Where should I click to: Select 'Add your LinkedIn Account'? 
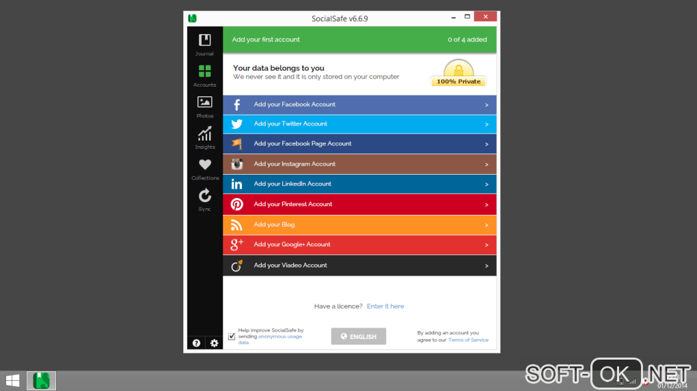coord(359,184)
